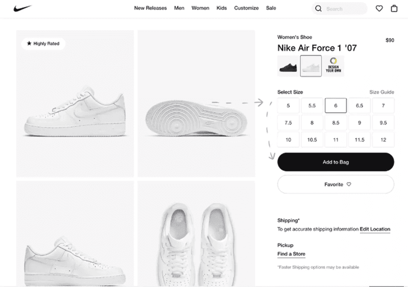Click the Add to Bag button

tap(336, 162)
